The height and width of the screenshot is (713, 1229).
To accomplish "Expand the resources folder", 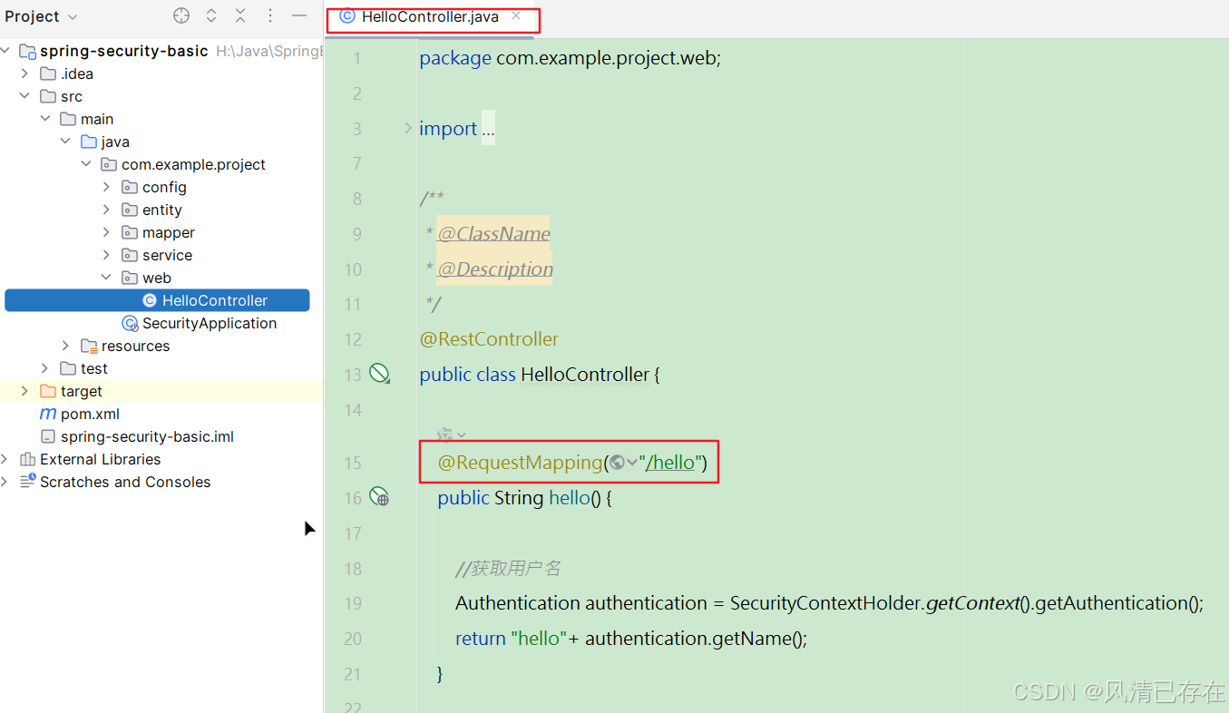I will point(65,346).
